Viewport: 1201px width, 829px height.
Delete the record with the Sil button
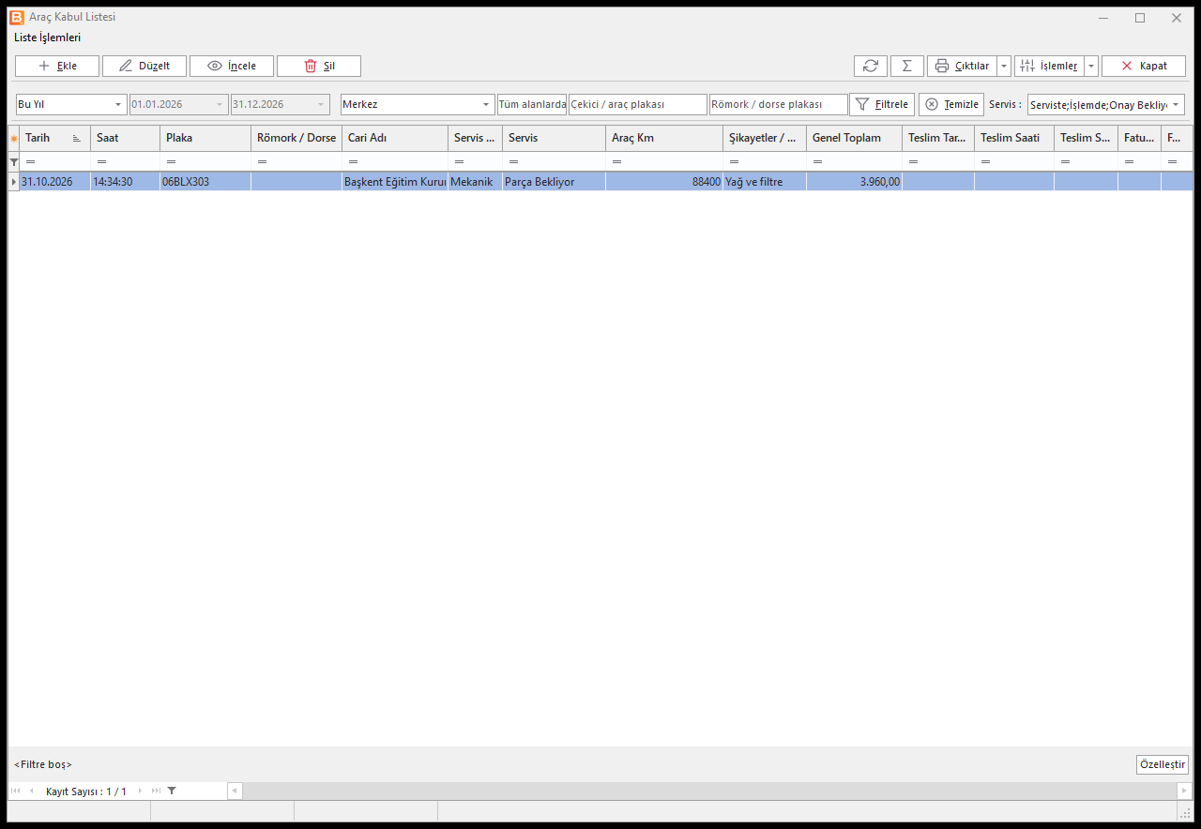319,66
